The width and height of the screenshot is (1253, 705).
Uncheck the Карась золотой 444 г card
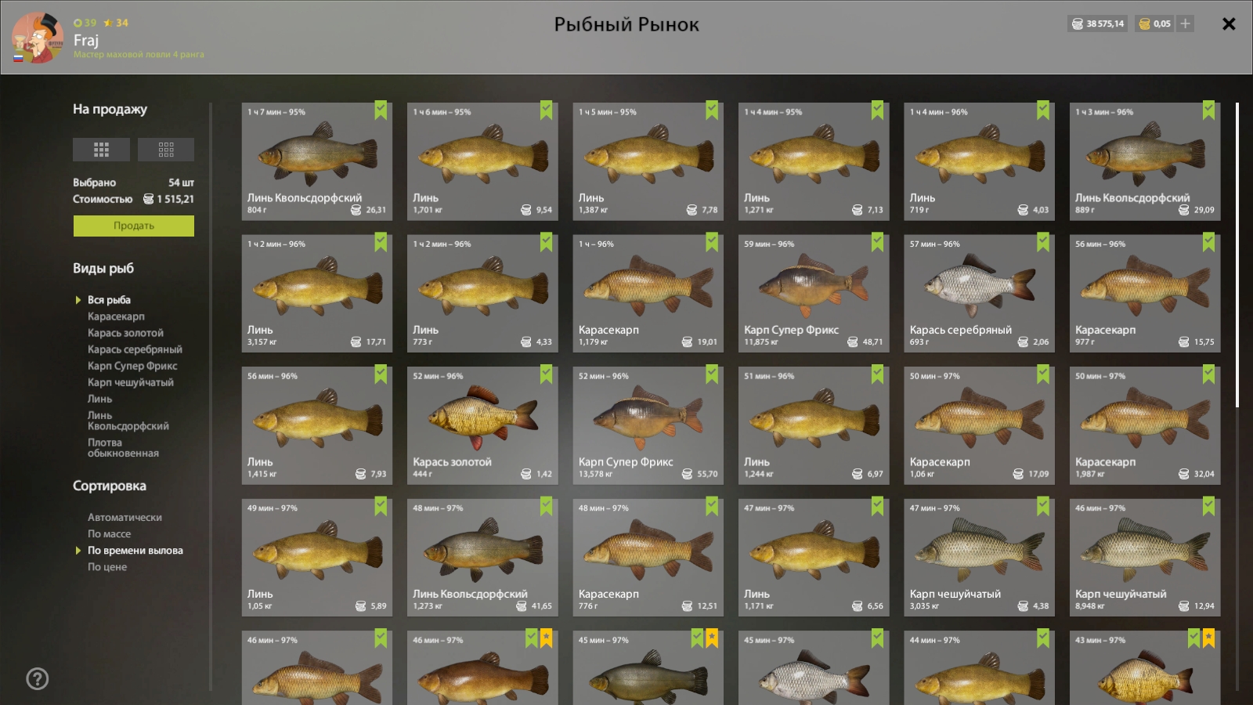[x=547, y=374]
